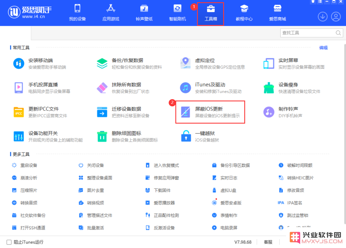Open the 我的设备 tab

coord(77,13)
